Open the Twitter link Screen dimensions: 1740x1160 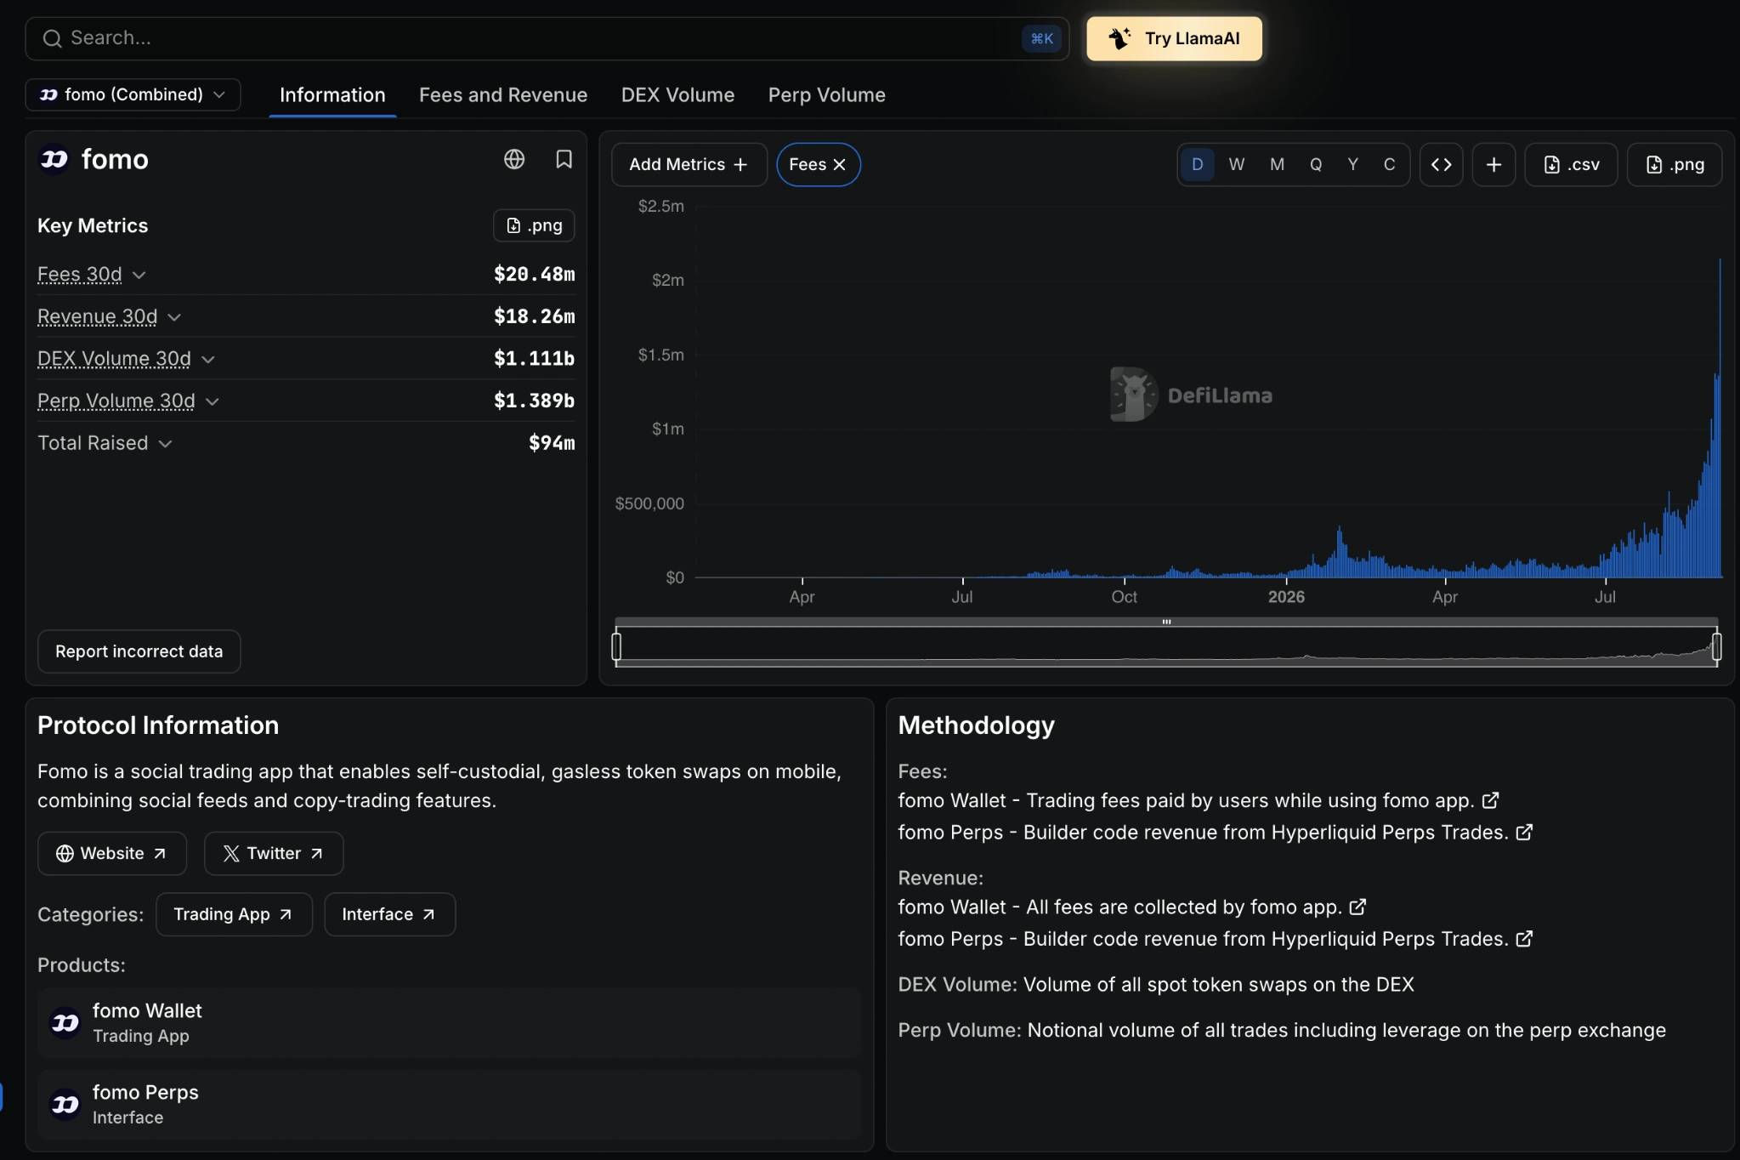tap(273, 853)
